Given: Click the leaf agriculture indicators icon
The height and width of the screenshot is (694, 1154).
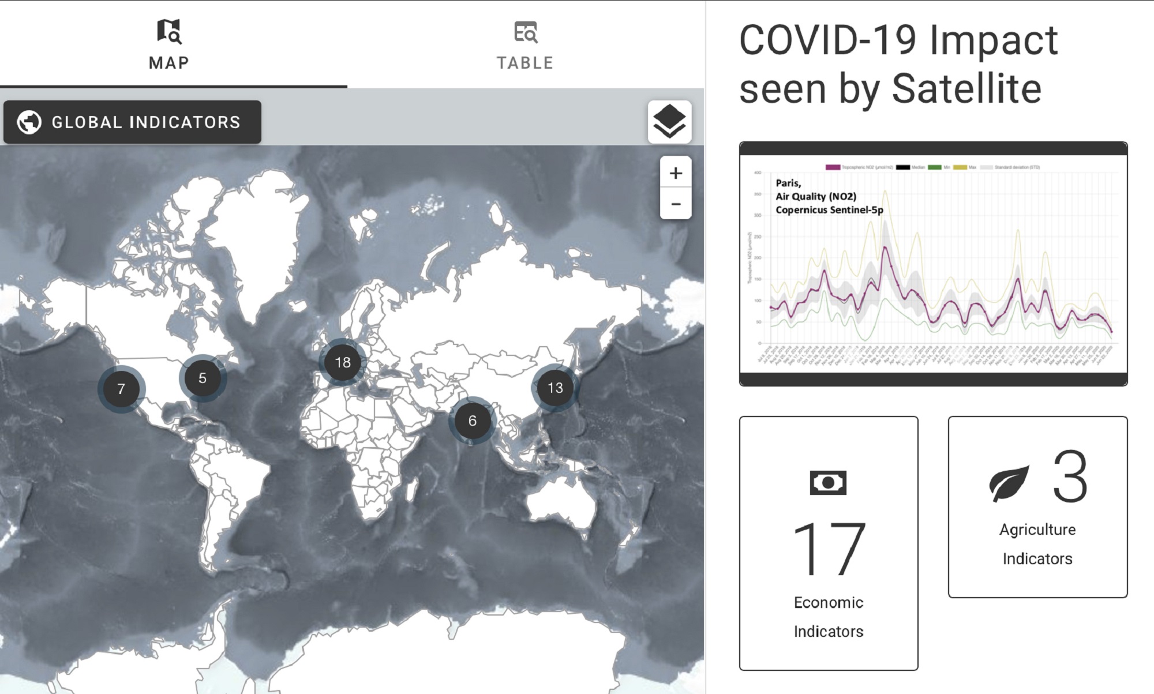Looking at the screenshot, I should pos(1009,483).
